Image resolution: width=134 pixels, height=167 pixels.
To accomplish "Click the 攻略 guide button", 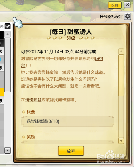I will [115, 5].
